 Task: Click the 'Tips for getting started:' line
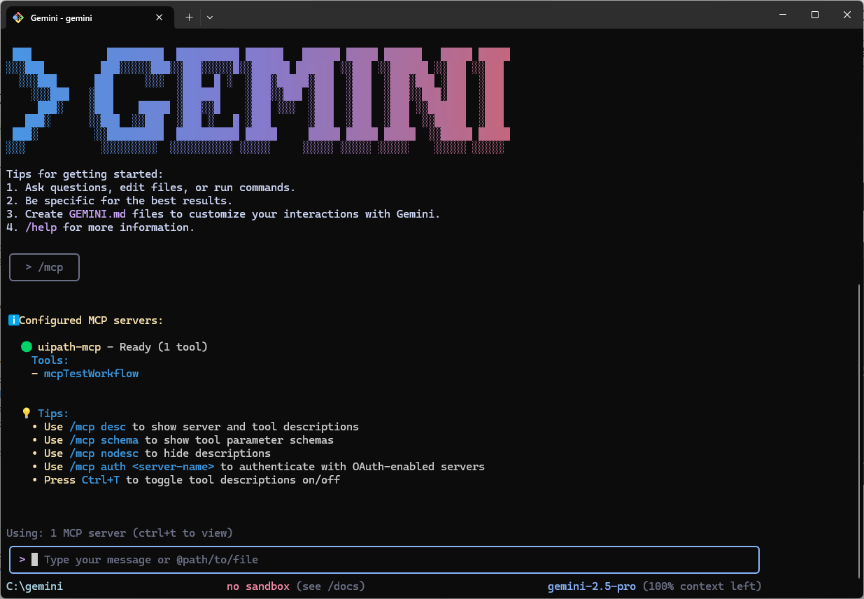(85, 174)
